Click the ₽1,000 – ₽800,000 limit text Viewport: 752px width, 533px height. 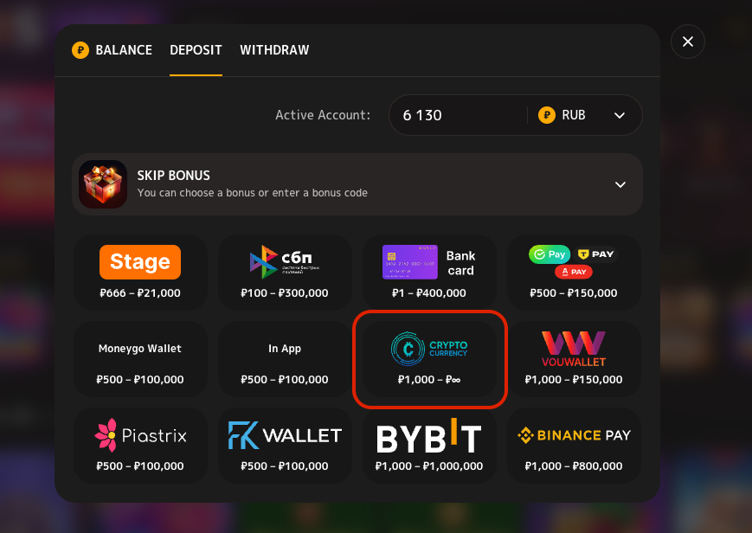574,466
